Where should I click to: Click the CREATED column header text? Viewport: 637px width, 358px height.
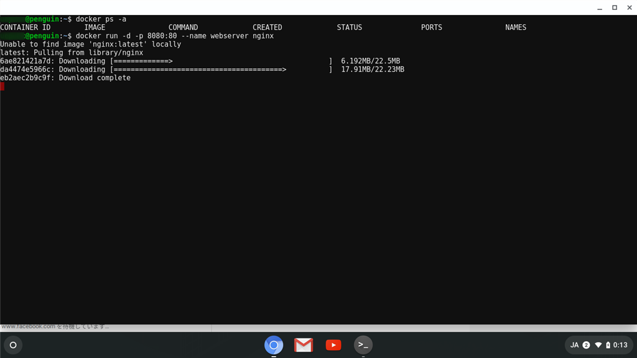(x=267, y=27)
